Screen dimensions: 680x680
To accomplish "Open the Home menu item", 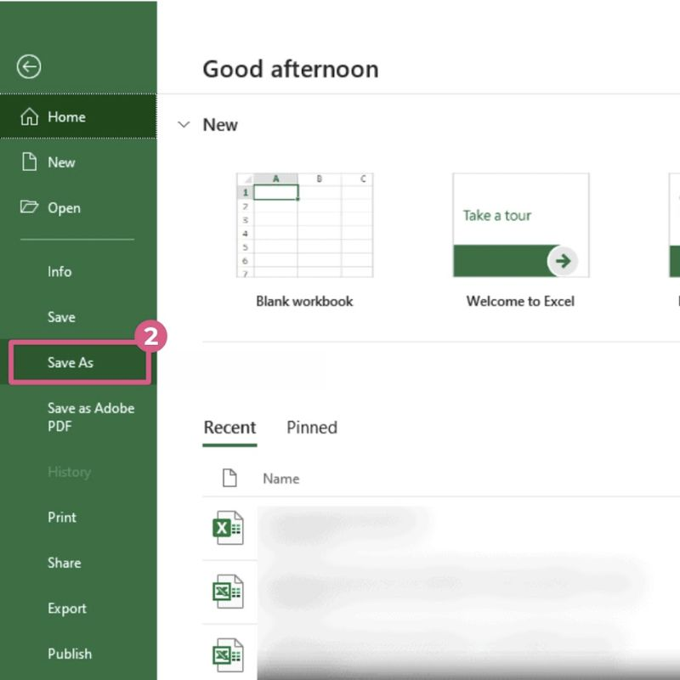I will pos(78,116).
